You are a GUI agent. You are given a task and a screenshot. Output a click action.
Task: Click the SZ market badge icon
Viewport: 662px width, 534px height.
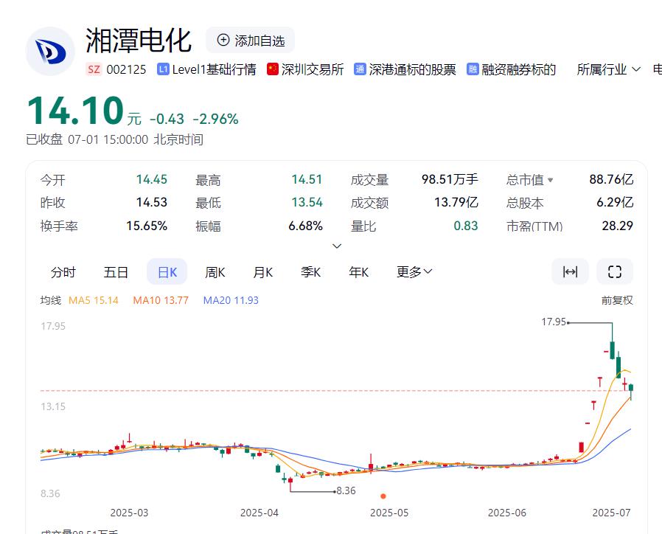click(94, 69)
